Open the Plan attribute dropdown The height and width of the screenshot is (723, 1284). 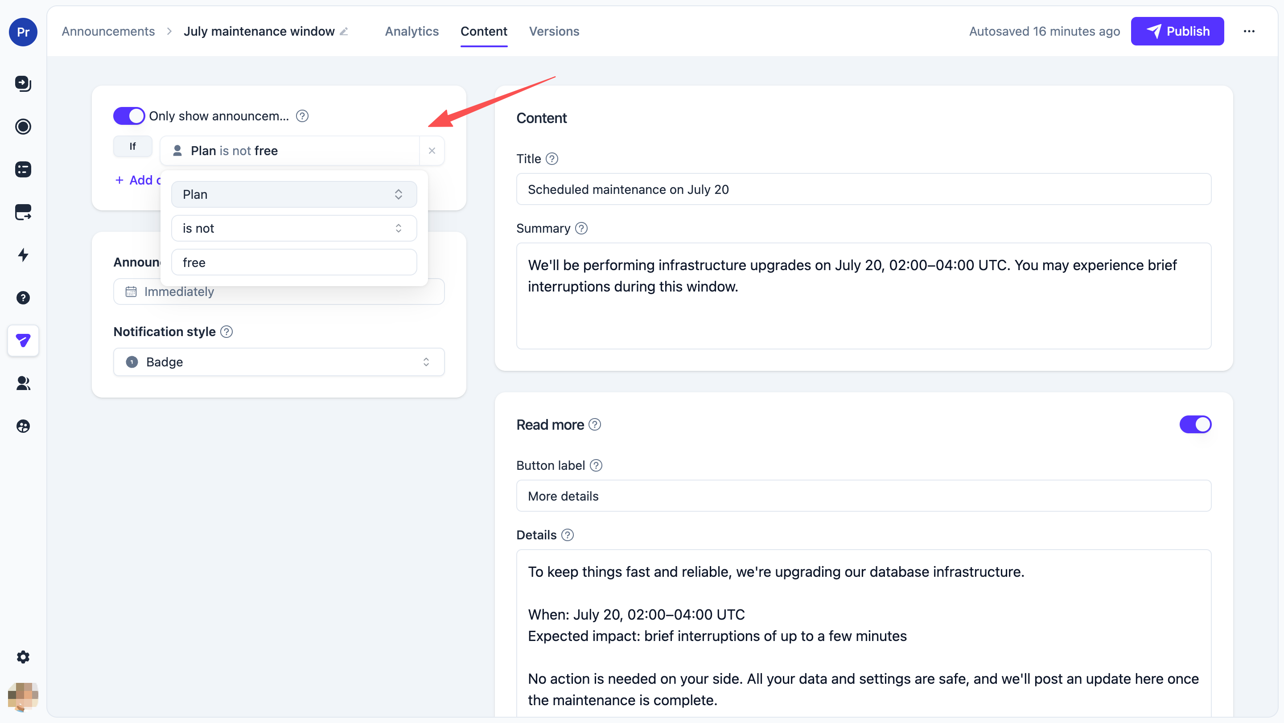tap(294, 194)
